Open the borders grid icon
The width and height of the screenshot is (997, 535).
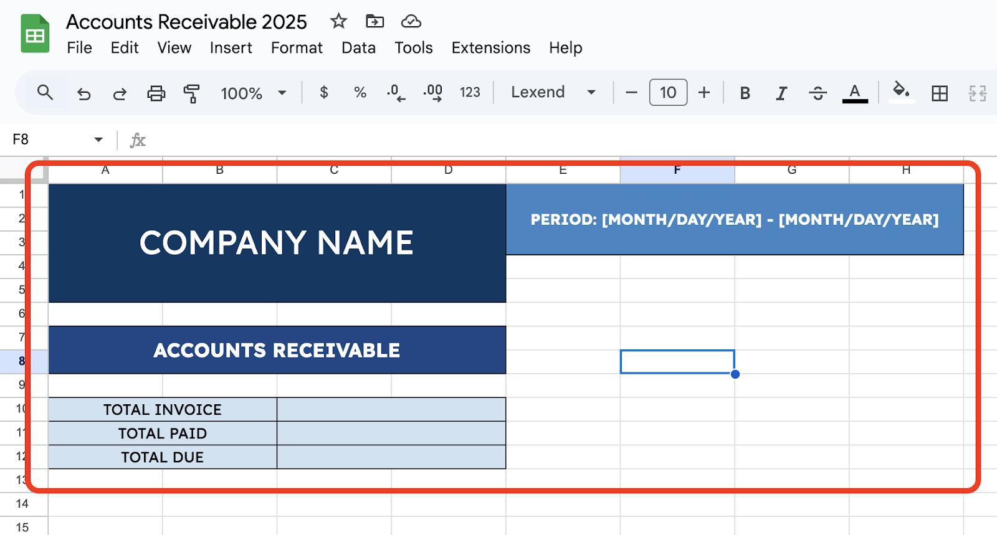tap(940, 93)
